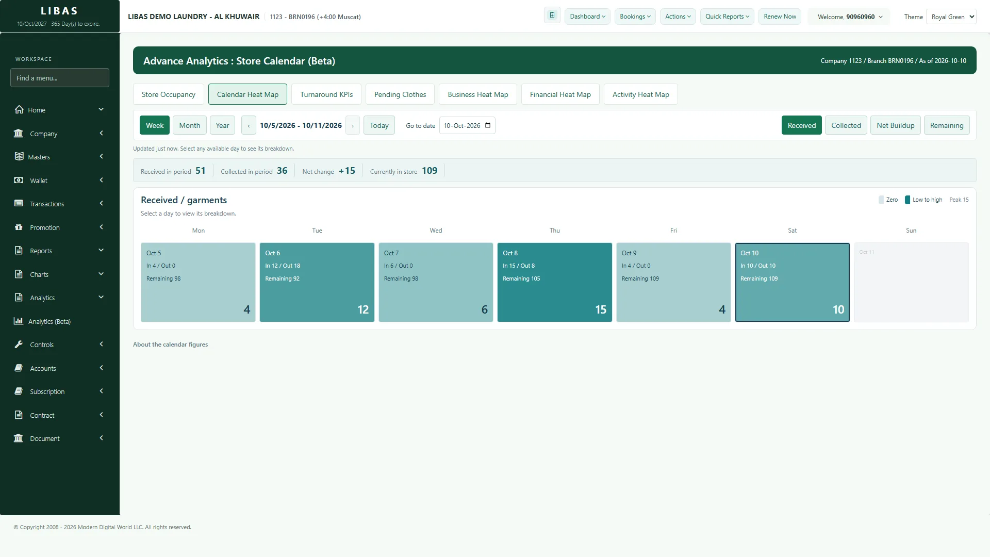
Task: Open the Financial Heat Map tab
Action: pos(560,94)
